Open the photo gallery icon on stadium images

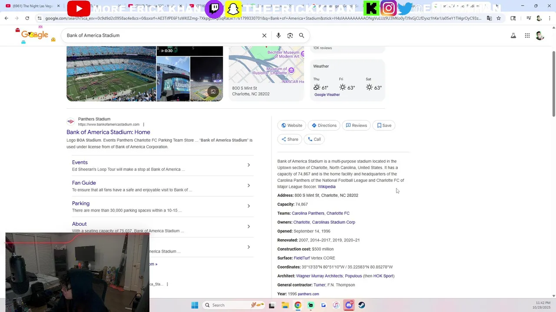[213, 91]
